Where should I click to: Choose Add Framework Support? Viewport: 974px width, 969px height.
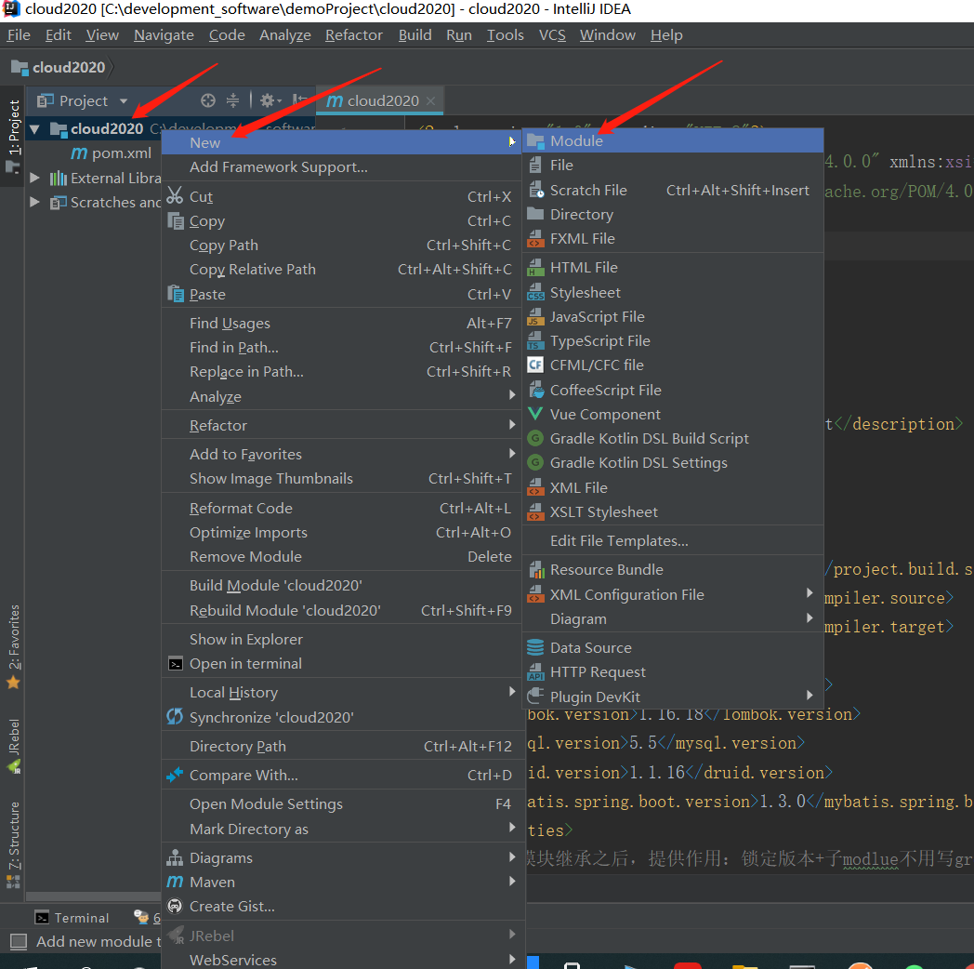click(x=341, y=167)
